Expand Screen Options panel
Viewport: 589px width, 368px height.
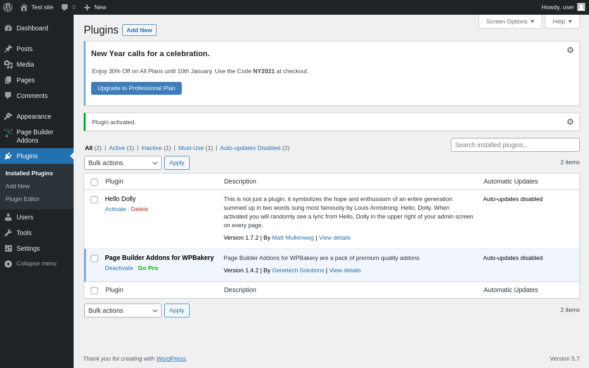(510, 21)
